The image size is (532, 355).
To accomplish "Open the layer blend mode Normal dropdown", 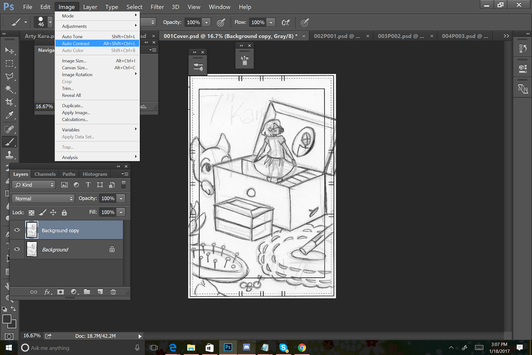I will click(43, 199).
